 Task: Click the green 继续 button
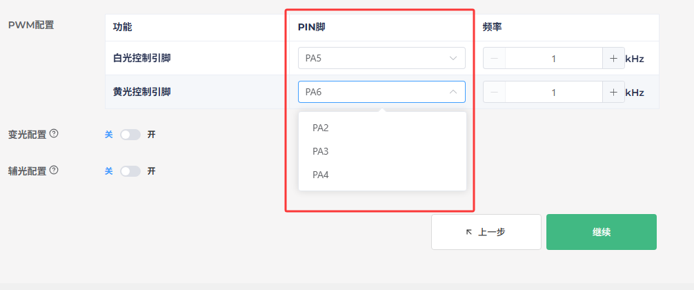tap(602, 232)
